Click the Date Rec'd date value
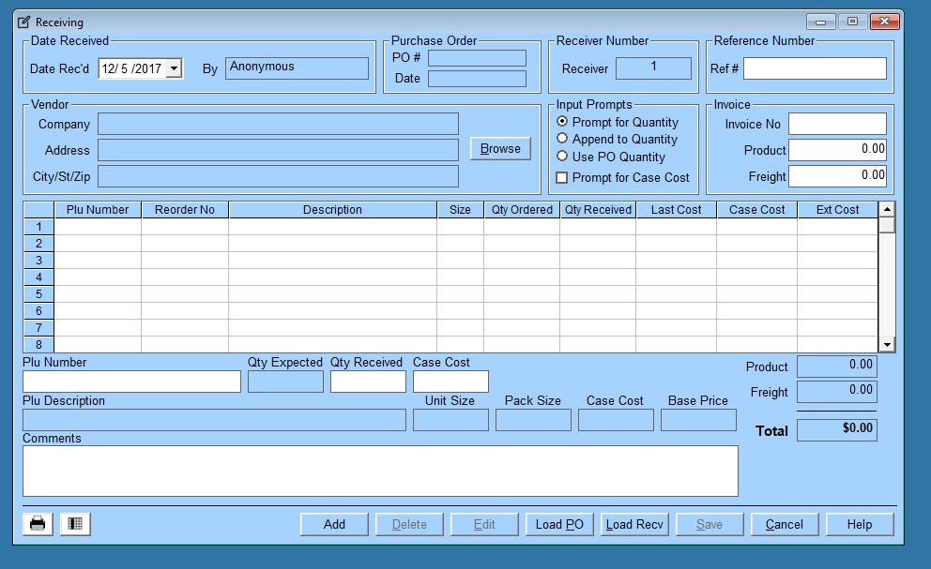Screen dimensions: 931x569 [131, 68]
